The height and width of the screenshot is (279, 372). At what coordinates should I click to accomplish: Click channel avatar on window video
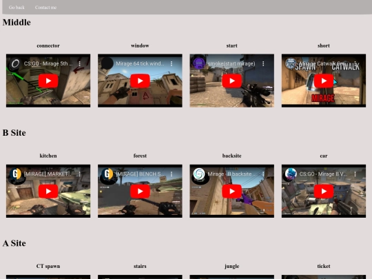click(107, 63)
